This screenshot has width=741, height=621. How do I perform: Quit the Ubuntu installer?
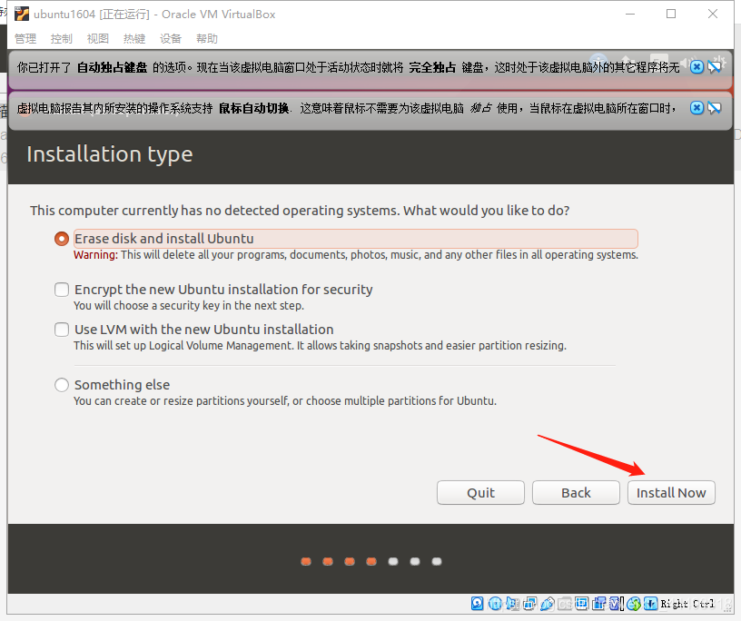click(480, 492)
